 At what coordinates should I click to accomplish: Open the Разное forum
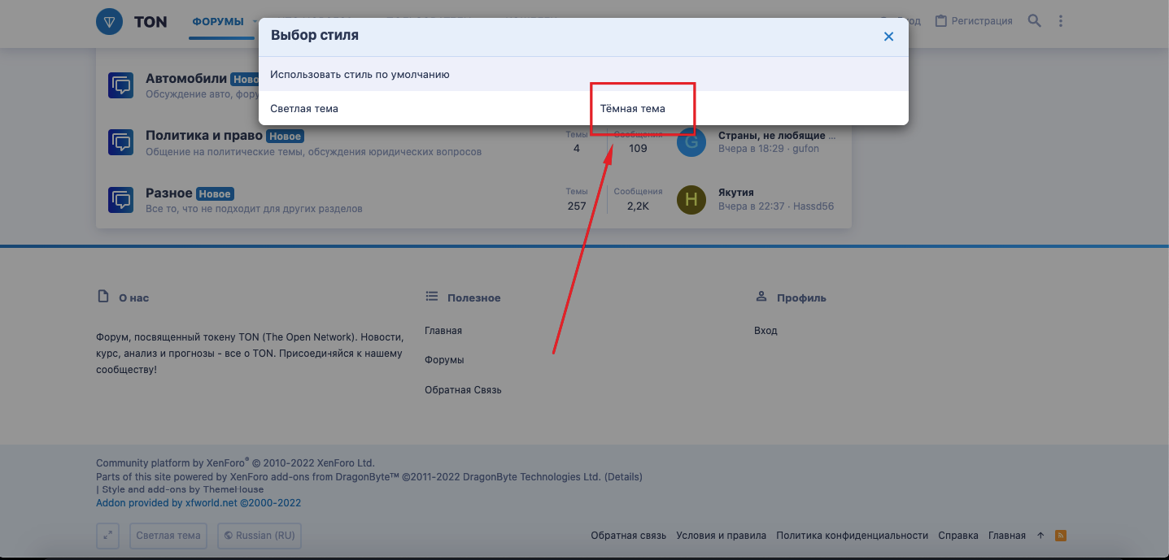point(169,193)
